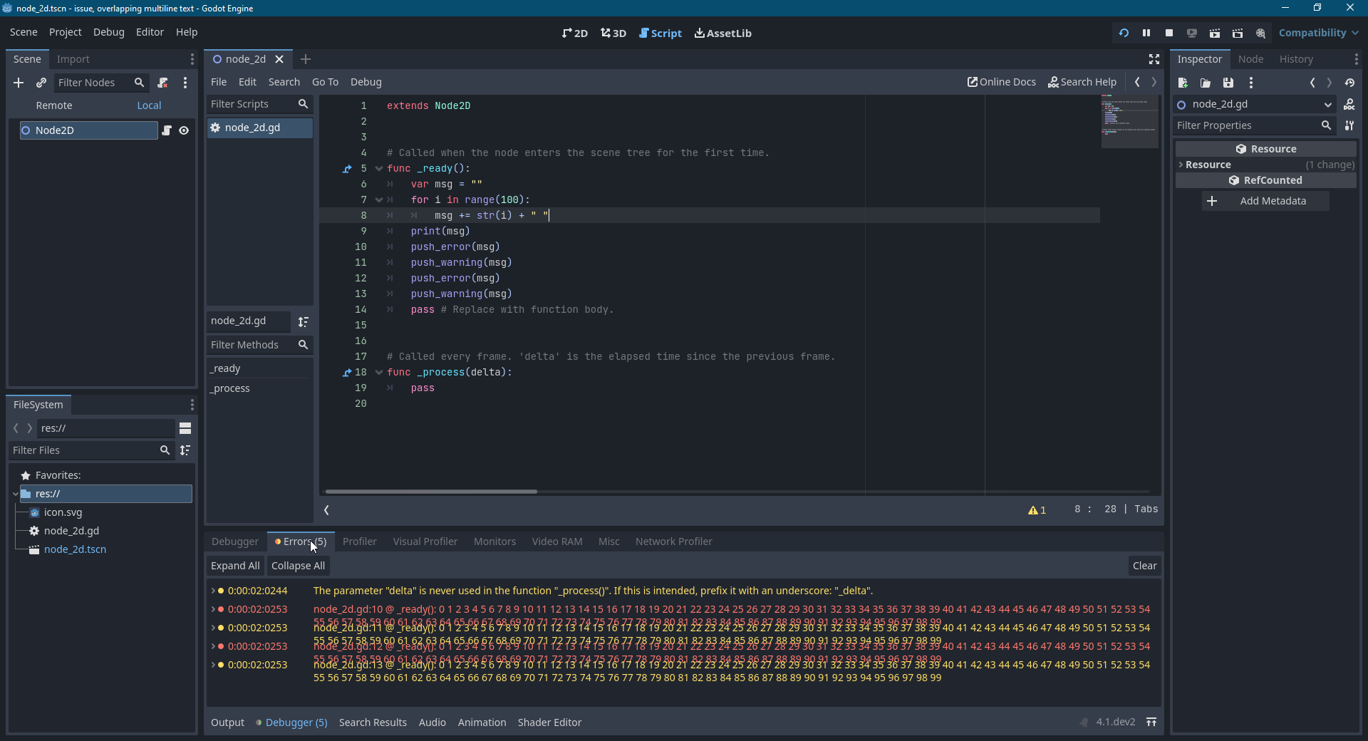The image size is (1368, 741).
Task: Open the movie maker mode icon
Action: pyautogui.click(x=1261, y=33)
